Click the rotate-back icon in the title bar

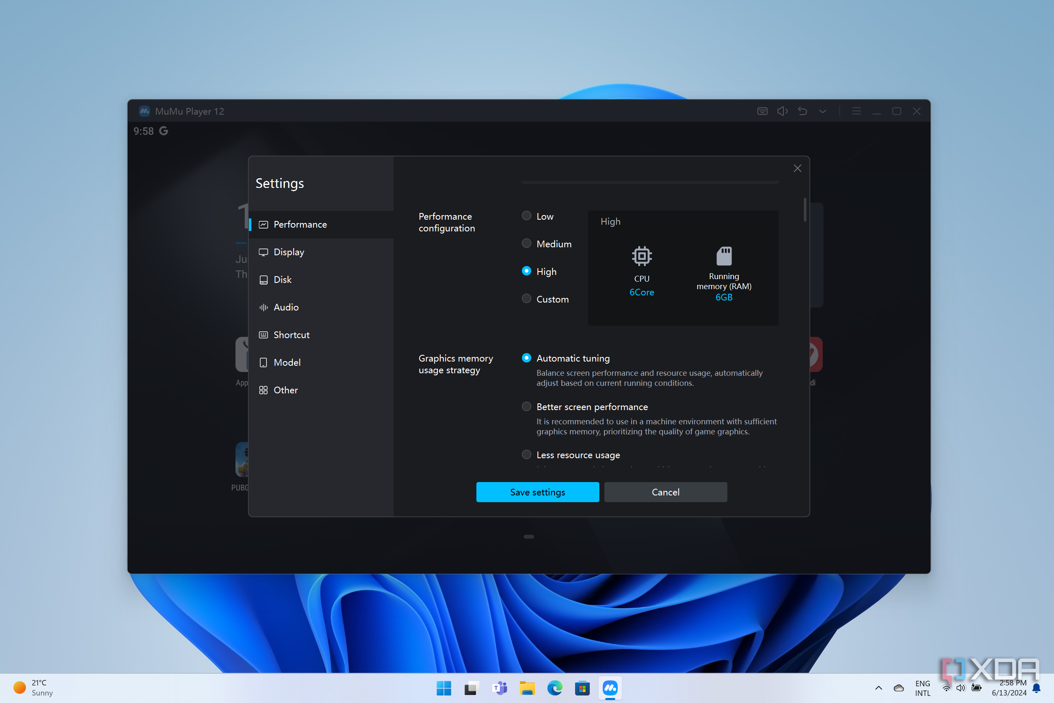pyautogui.click(x=802, y=111)
